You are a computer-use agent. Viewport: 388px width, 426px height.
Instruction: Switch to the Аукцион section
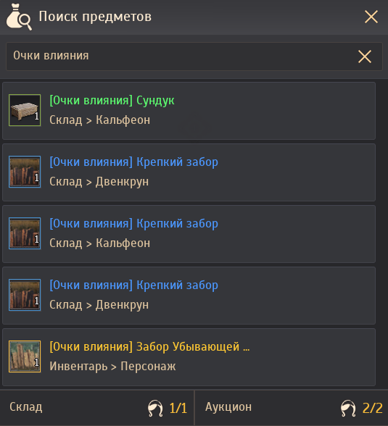(x=292, y=407)
